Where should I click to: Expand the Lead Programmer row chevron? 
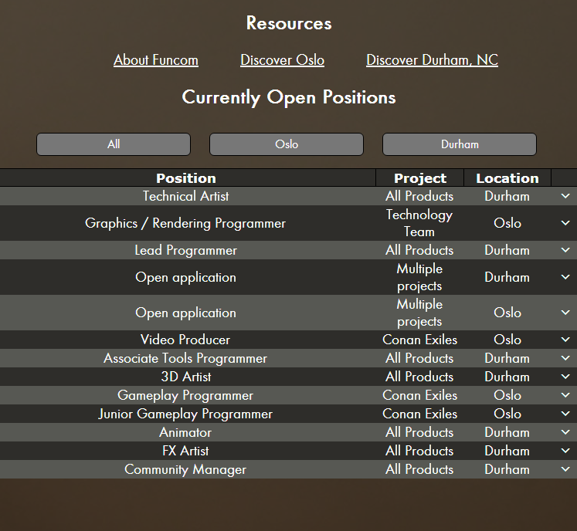565,250
